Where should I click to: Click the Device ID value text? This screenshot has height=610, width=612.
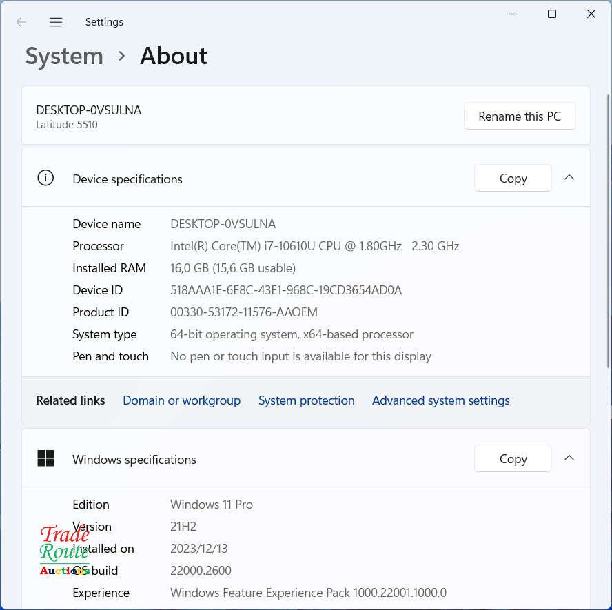coord(285,290)
